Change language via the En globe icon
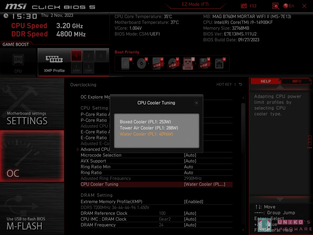This screenshot has height=235, width=313. 289,6
